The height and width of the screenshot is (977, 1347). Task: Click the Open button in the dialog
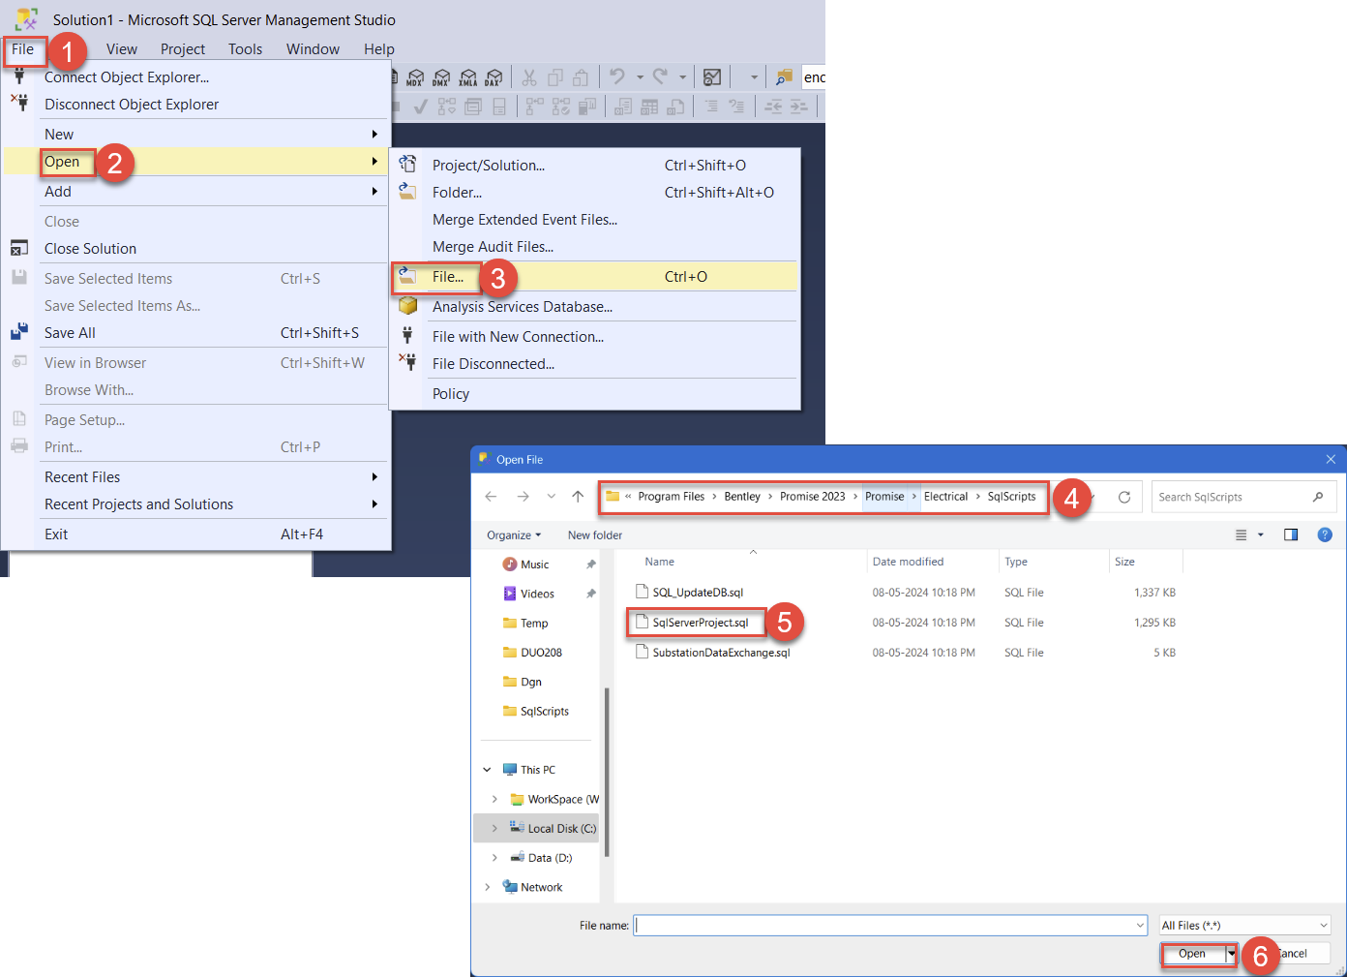(x=1192, y=954)
